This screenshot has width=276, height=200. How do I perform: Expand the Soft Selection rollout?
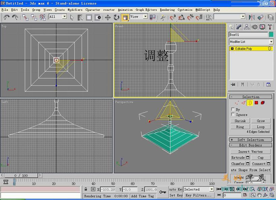click(x=250, y=140)
